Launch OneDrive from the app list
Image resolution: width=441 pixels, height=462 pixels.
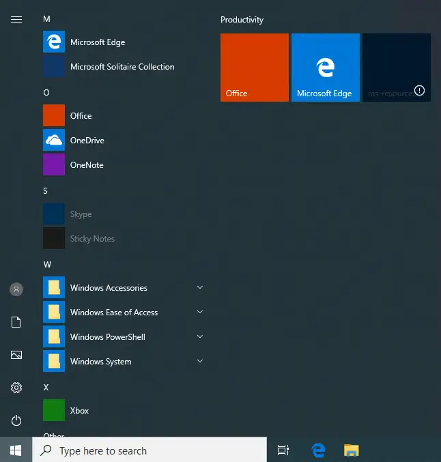[x=124, y=141]
